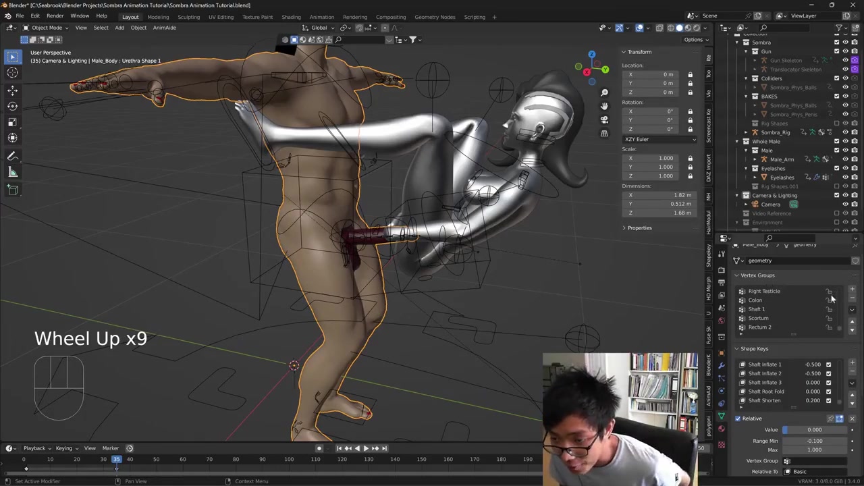Activate the Annotate pencil tool
This screenshot has width=864, height=486.
[12, 156]
